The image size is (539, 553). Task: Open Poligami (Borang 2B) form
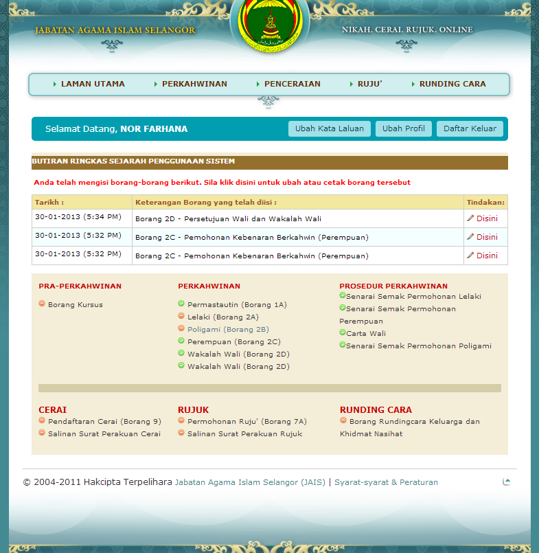point(228,330)
